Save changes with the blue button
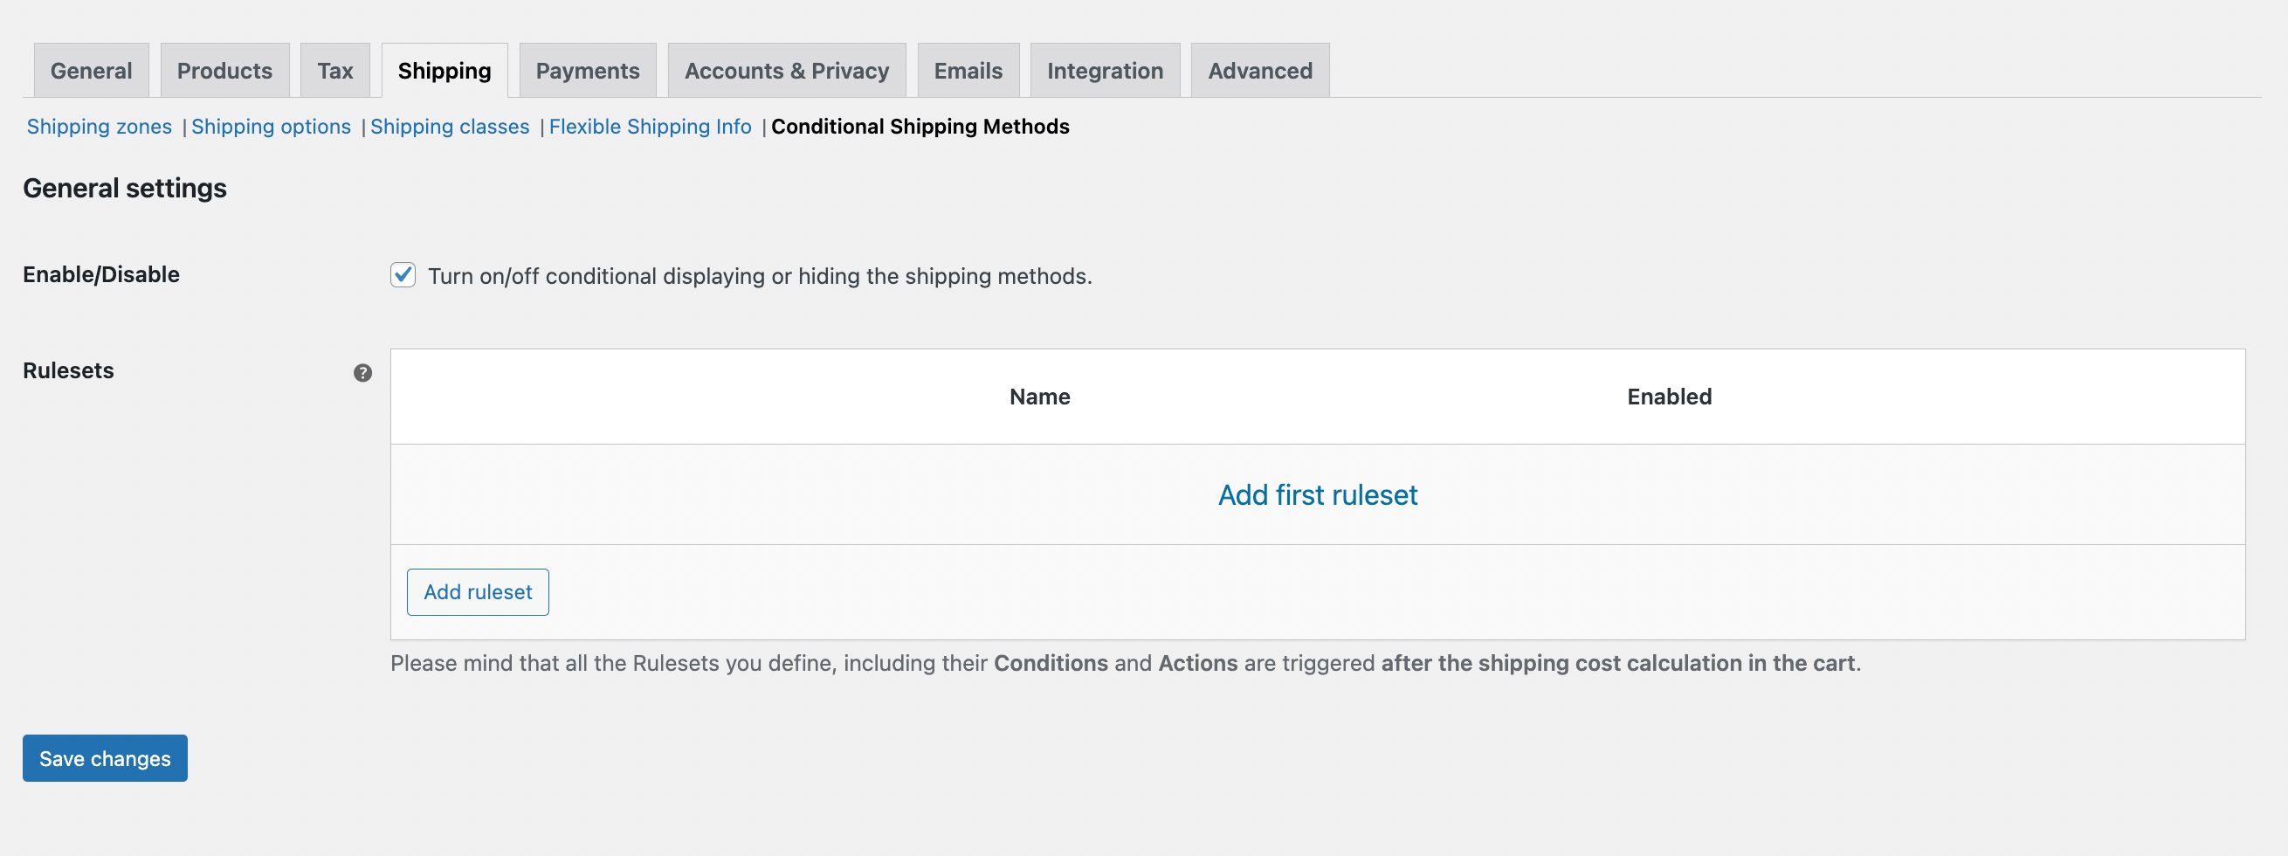Image resolution: width=2288 pixels, height=856 pixels. coord(104,757)
